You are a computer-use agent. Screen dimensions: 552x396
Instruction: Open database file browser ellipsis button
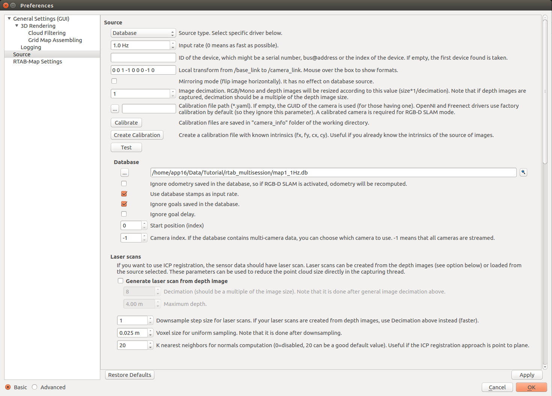click(125, 173)
